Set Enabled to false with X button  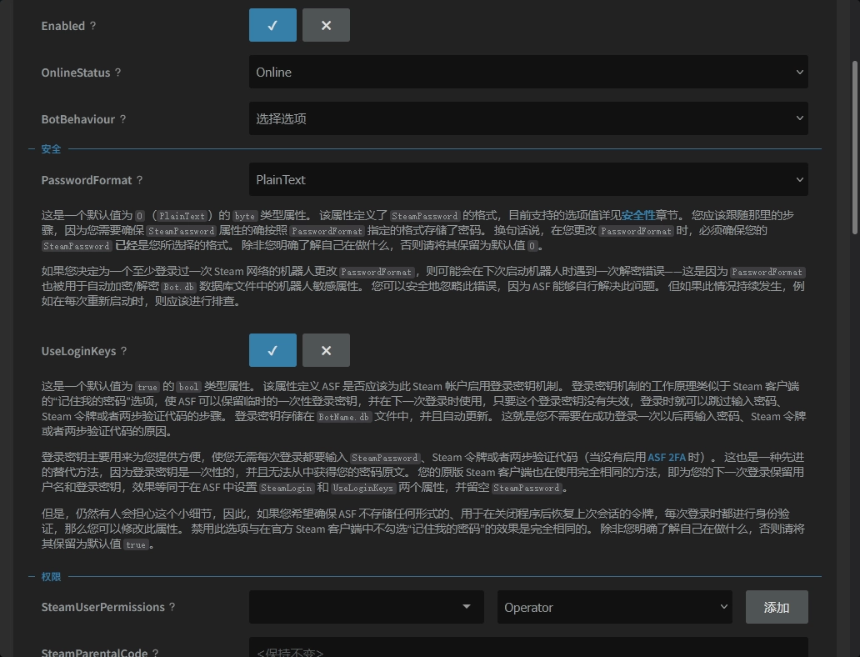pyautogui.click(x=326, y=25)
